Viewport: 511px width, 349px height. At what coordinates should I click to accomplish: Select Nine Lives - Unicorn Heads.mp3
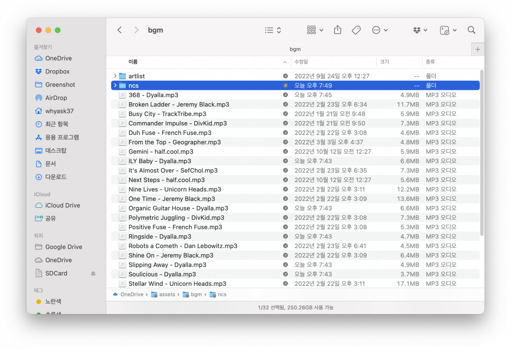(295, 189)
